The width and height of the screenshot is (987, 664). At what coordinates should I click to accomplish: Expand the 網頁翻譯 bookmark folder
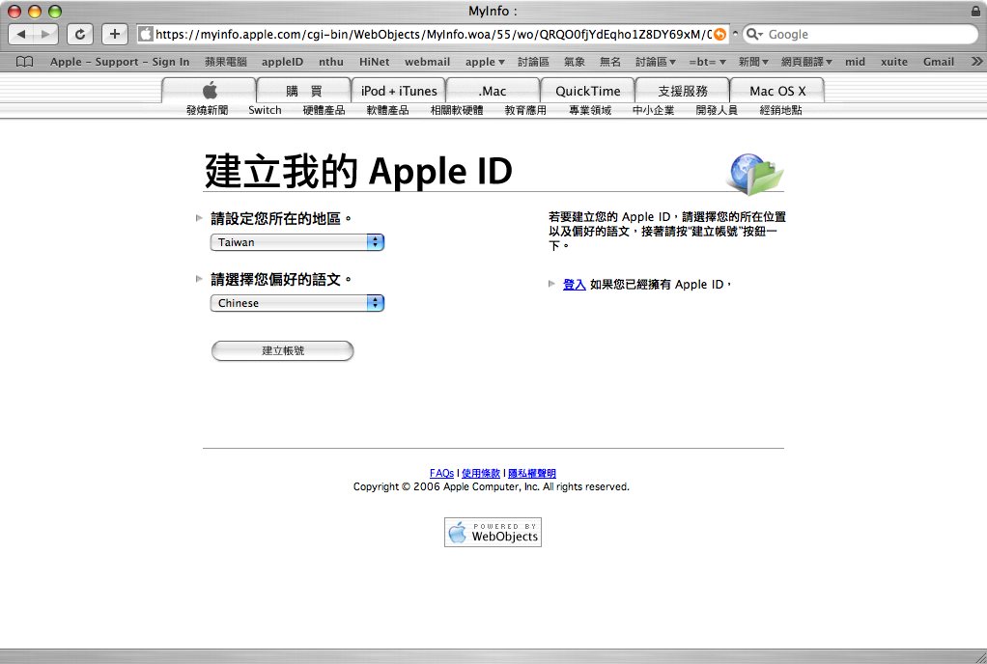coord(806,62)
